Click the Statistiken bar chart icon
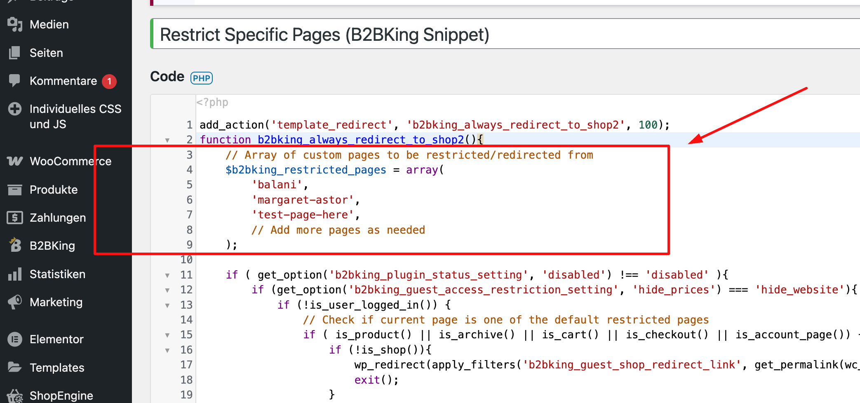The image size is (860, 403). (x=15, y=274)
